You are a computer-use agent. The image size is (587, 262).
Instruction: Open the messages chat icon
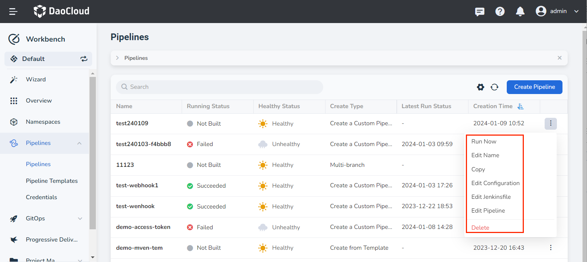pos(480,12)
